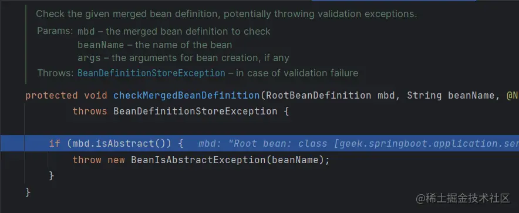Viewport: 519px width, 213px height.
Task: Click the void return type keyword
Action: (96, 96)
